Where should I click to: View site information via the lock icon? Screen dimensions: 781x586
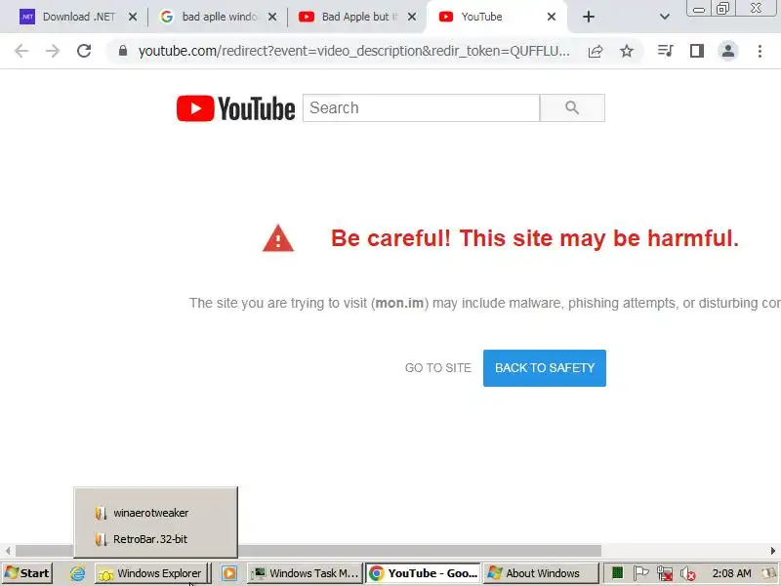tap(123, 51)
